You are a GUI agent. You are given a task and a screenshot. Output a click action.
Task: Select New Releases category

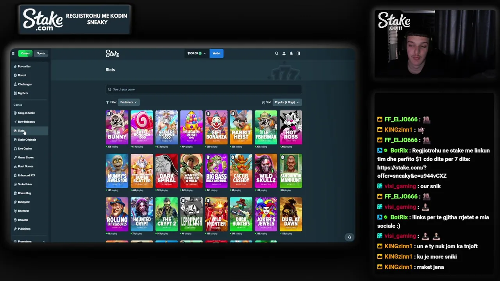[30, 122]
